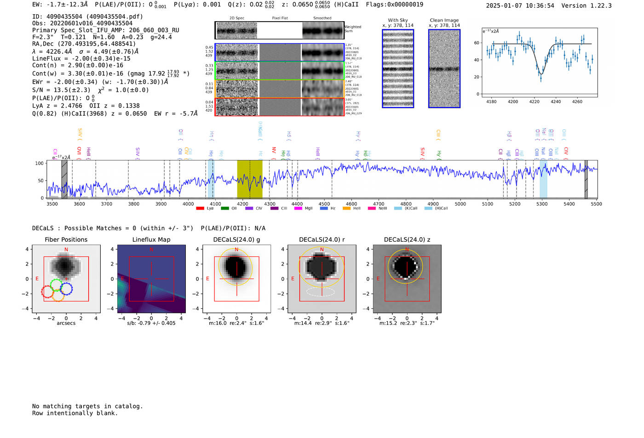
Task: Click "P(Lyα): 0.001" in the header
Action: pyautogui.click(x=197, y=5)
